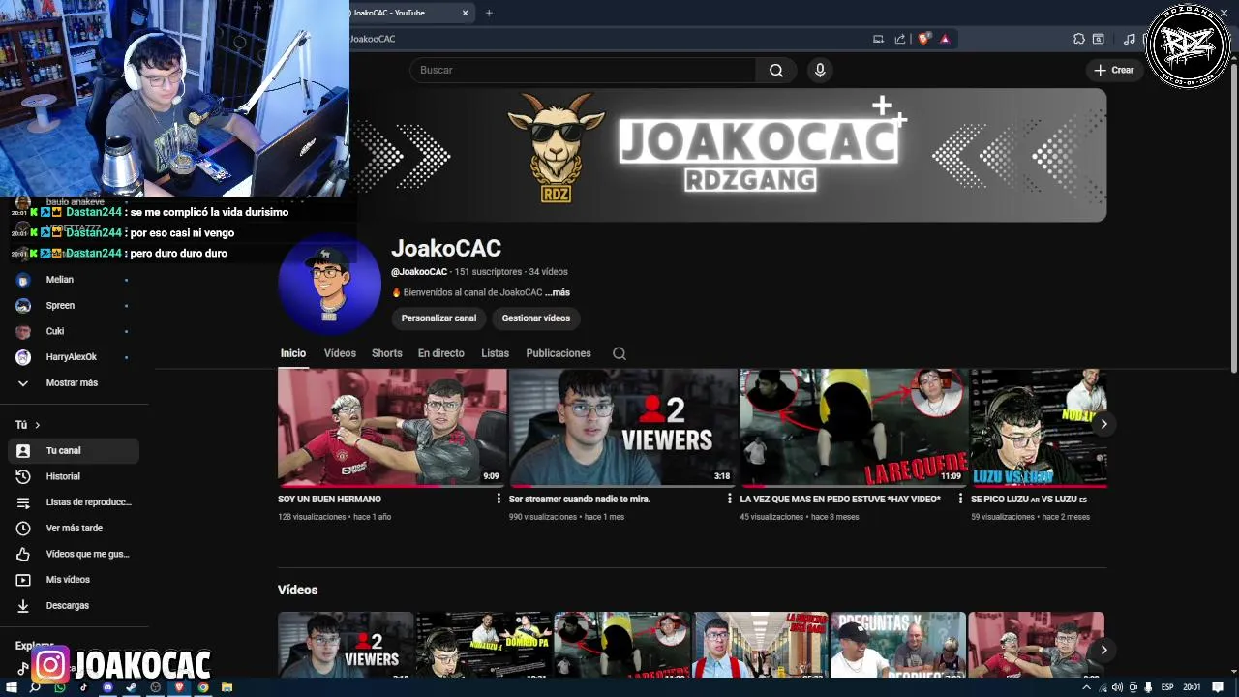The width and height of the screenshot is (1239, 697).
Task: Show hidden system tray icons chevron
Action: tap(1086, 687)
